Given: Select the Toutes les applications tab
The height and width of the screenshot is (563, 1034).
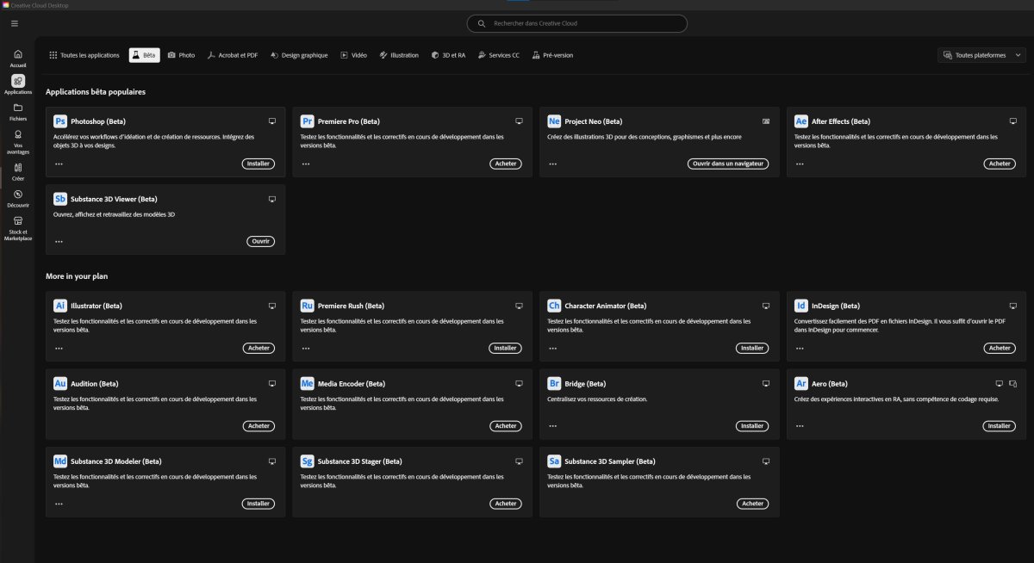Looking at the screenshot, I should tap(84, 55).
